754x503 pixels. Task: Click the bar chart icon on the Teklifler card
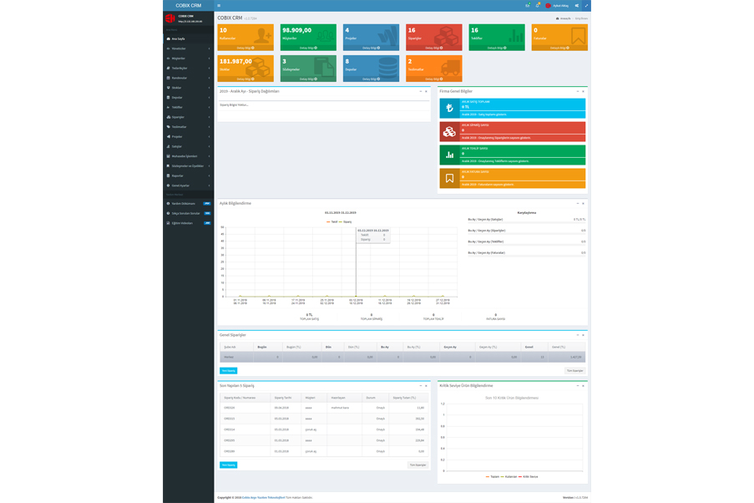516,36
